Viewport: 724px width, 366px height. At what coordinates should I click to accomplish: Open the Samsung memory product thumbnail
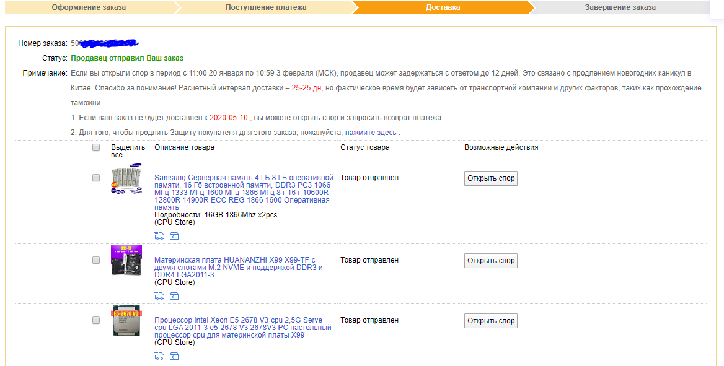pos(126,178)
